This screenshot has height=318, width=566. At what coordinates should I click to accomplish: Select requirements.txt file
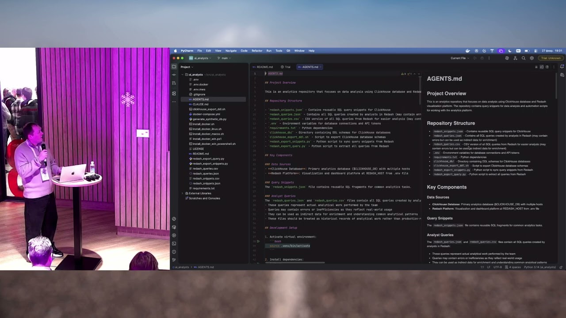(x=202, y=188)
